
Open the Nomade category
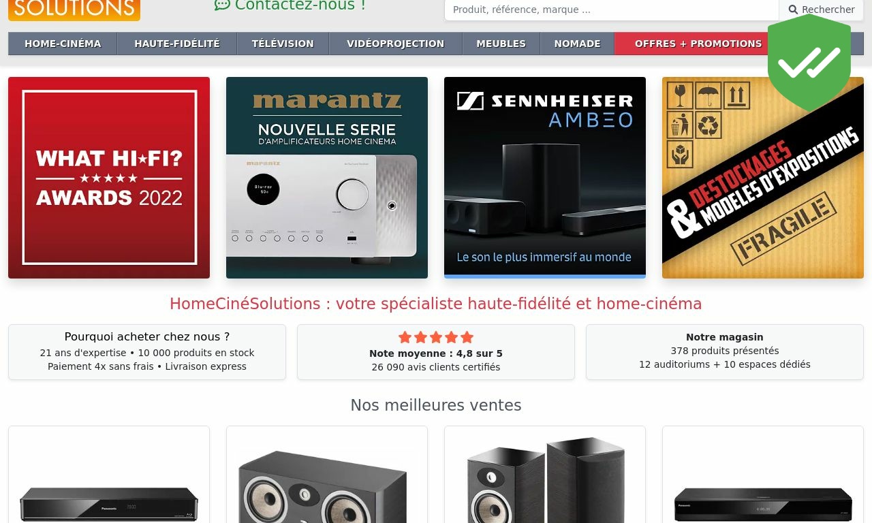pos(577,44)
